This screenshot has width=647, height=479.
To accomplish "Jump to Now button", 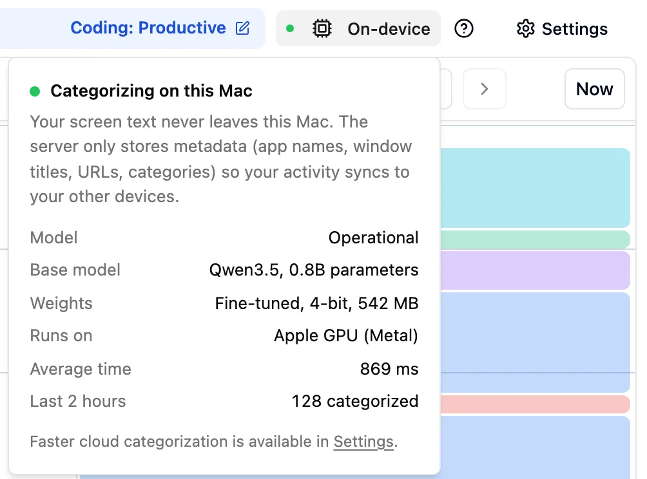I will click(x=595, y=89).
